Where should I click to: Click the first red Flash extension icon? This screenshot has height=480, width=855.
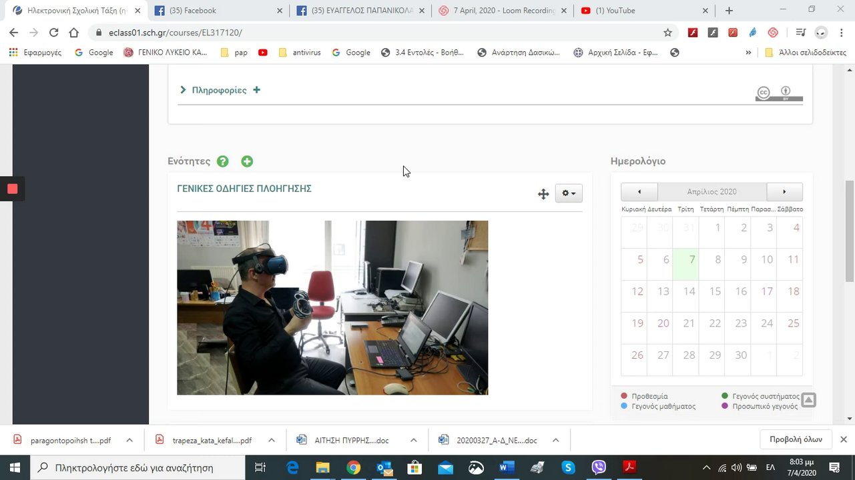pos(693,33)
